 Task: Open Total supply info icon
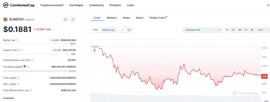pos(18,78)
